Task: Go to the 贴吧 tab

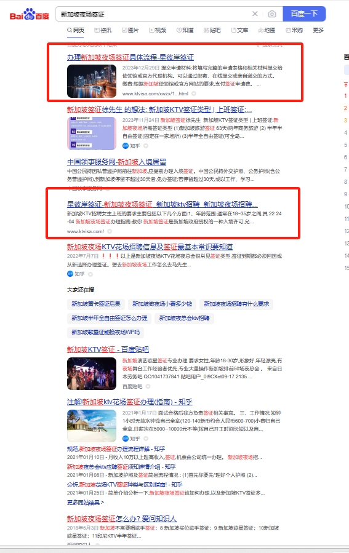Action: (x=212, y=30)
